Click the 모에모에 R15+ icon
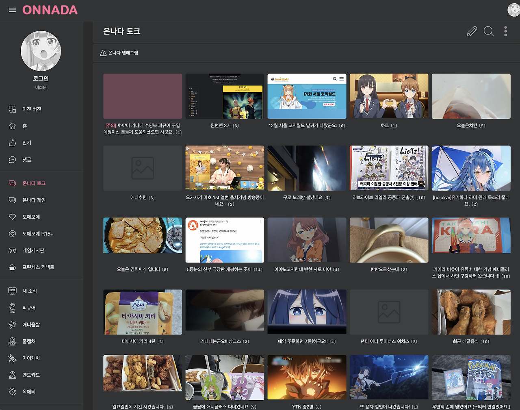The image size is (520, 410). (13, 234)
